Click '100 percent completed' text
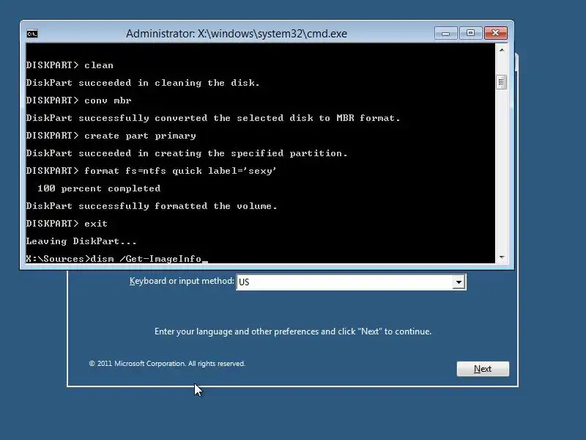The width and height of the screenshot is (586, 440). coord(99,188)
